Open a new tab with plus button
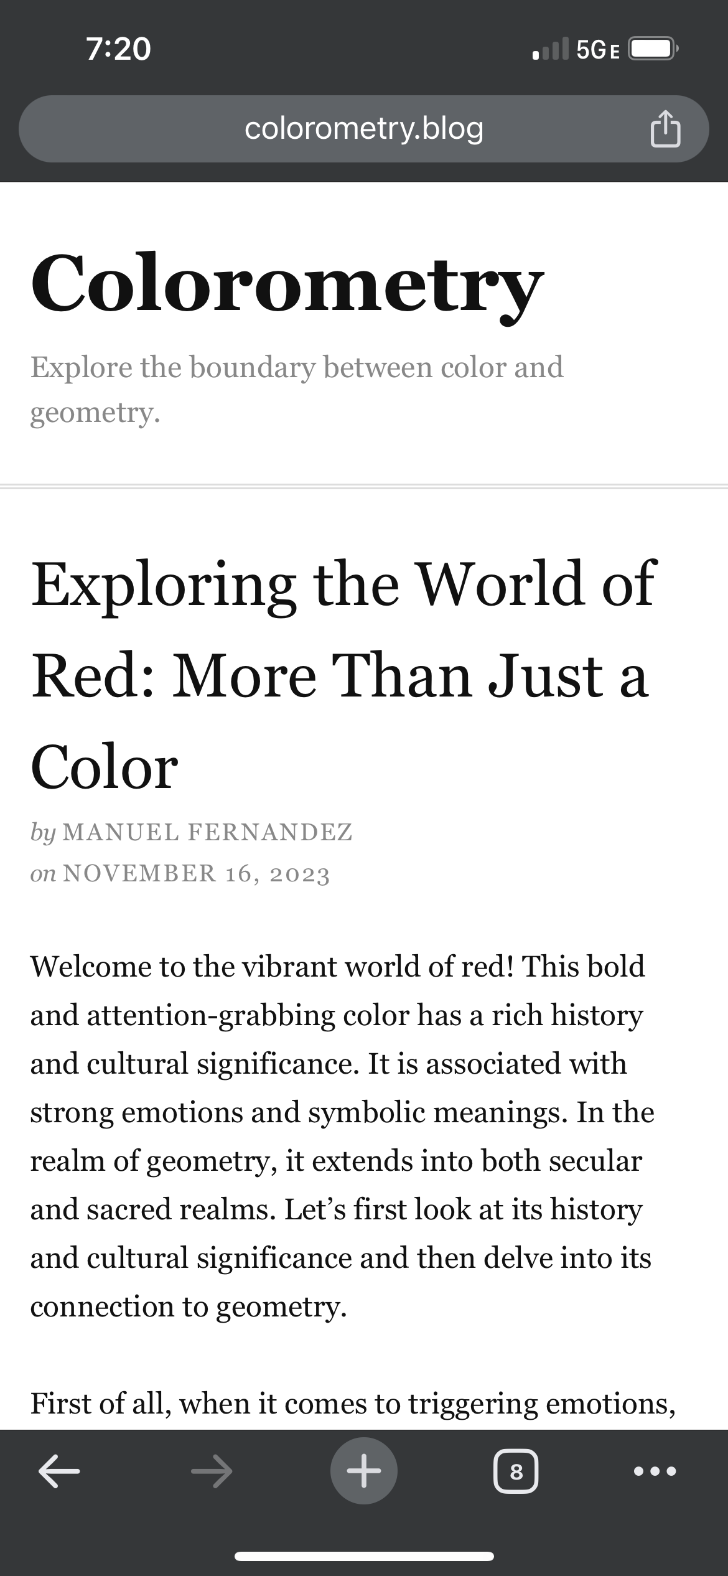Image resolution: width=728 pixels, height=1576 pixels. pos(363,1471)
